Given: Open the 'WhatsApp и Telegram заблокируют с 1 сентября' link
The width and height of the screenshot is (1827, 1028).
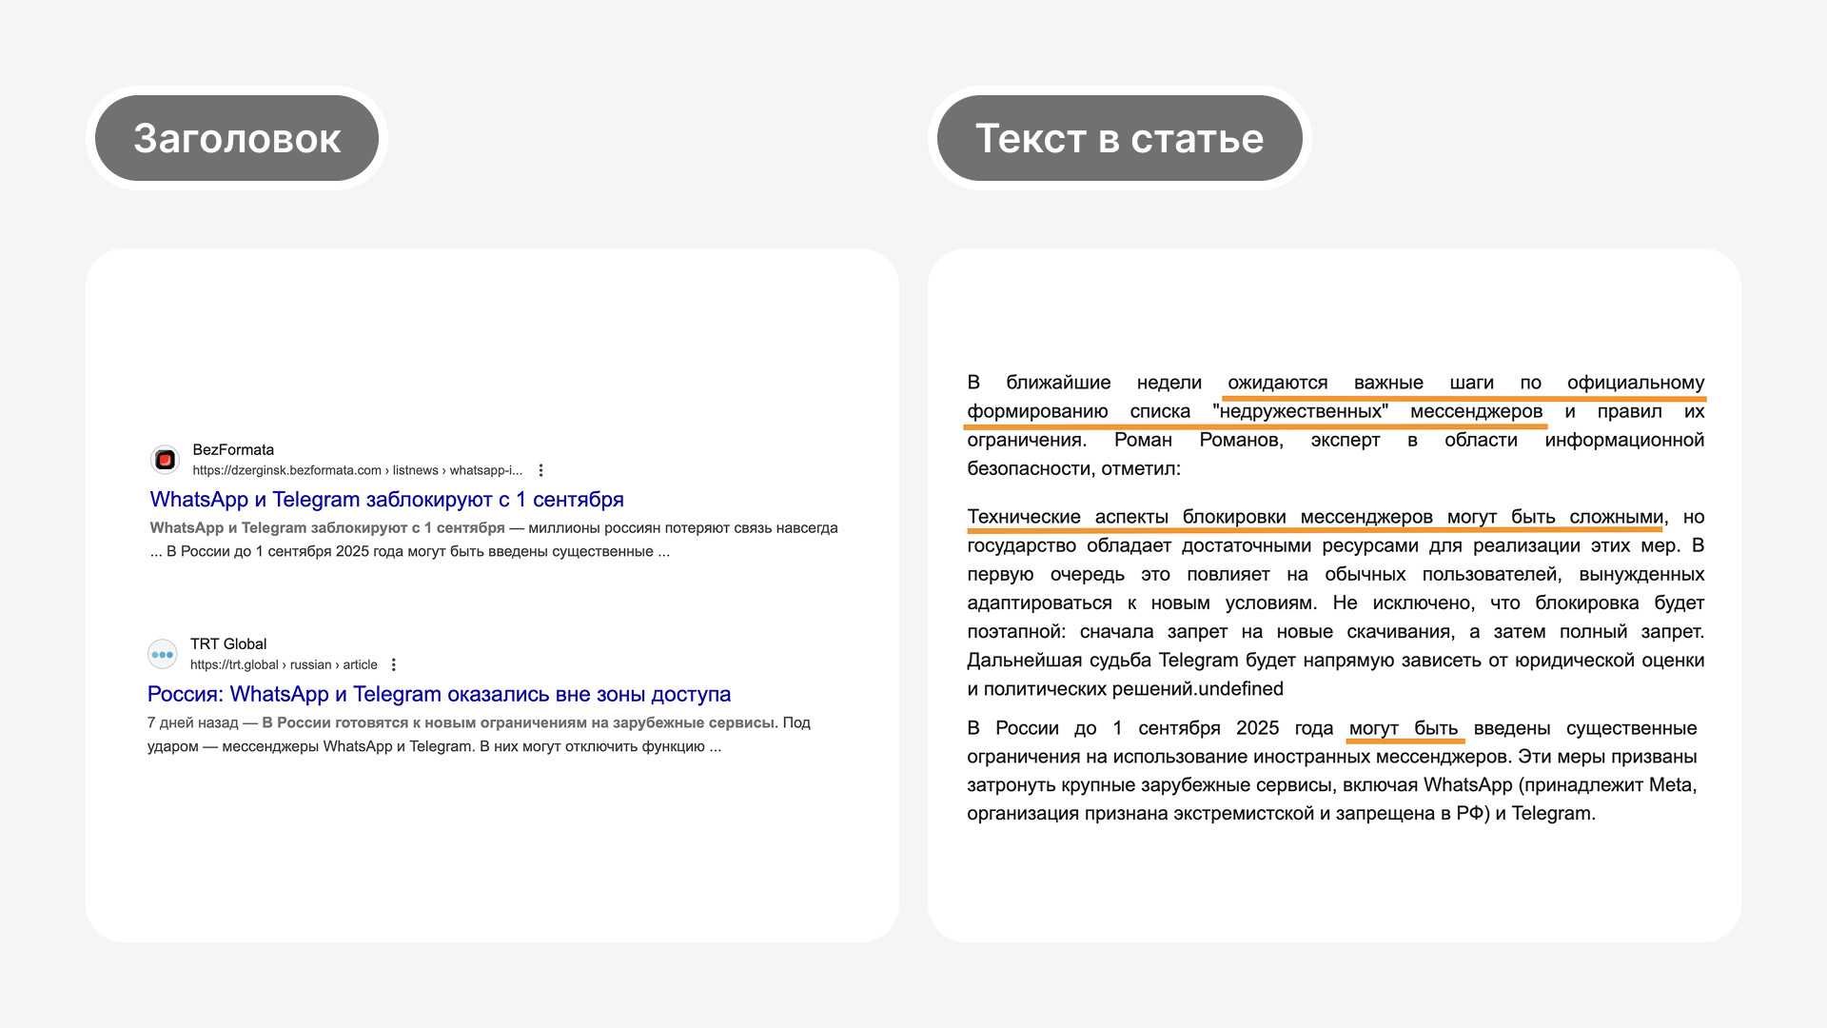Looking at the screenshot, I should tap(387, 500).
